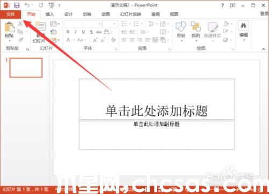The height and width of the screenshot is (194, 269).
Task: Start slideshow from beginning via quick access icon
Action: 52,5
